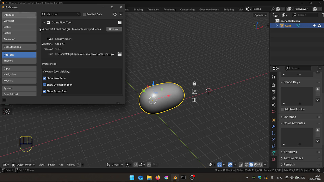
Task: Open the Global orientation dropdown
Action: coord(115,165)
